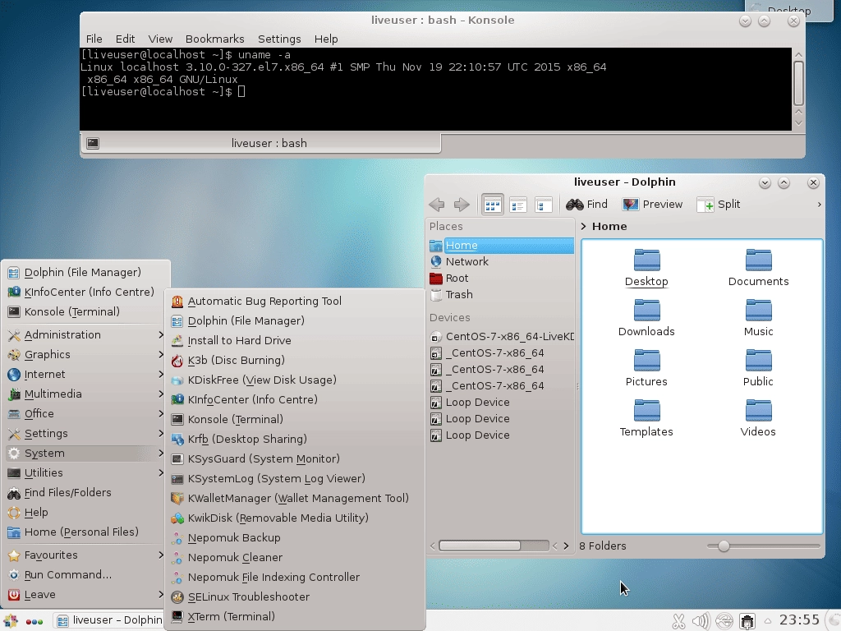Open Help from launcher menu
Viewport: 841px width, 631px height.
[85, 513]
